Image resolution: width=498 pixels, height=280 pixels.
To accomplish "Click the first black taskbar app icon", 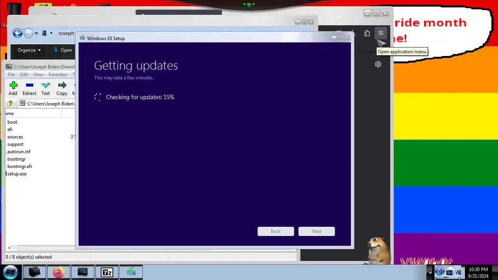I will pos(34,272).
